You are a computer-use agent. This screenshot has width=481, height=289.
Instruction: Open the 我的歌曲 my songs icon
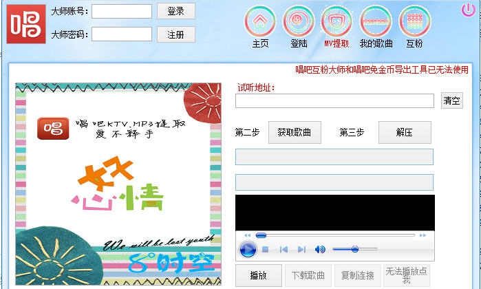[376, 21]
